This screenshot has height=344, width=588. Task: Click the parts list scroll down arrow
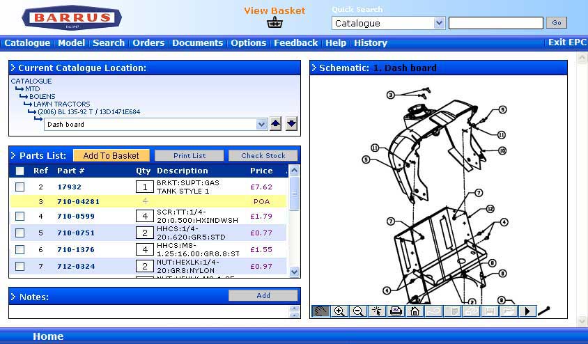[295, 272]
